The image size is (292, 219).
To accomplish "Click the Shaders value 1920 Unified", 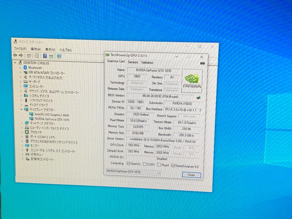I will pyautogui.click(x=141, y=114).
